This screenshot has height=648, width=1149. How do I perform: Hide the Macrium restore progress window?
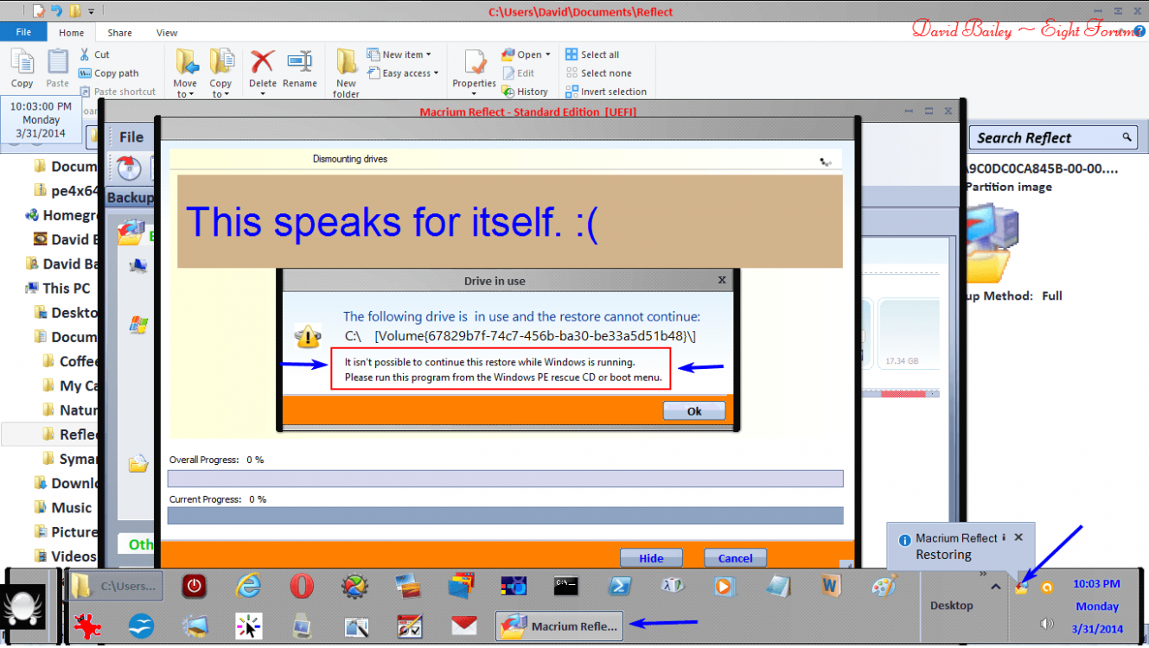[x=651, y=558]
